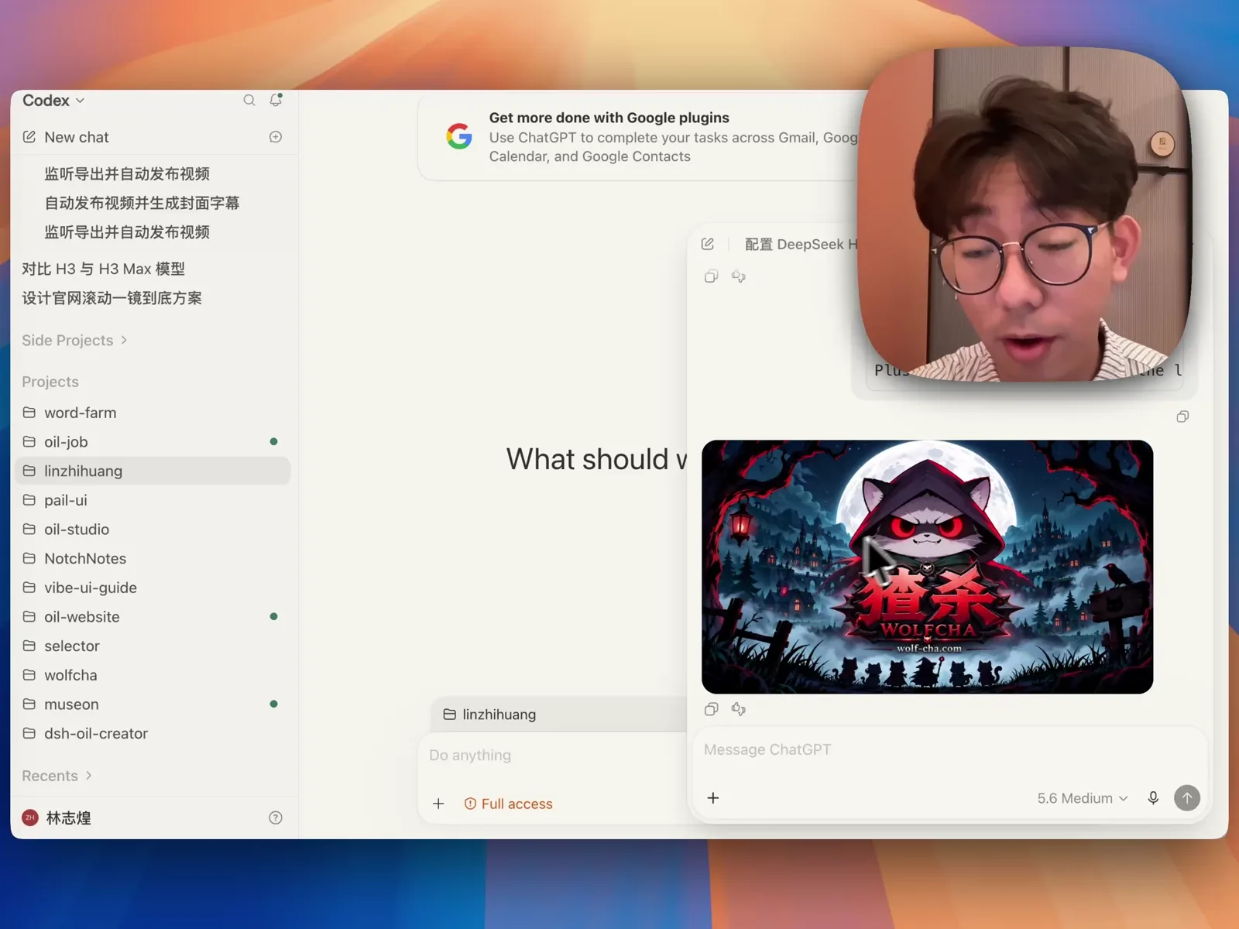Click the linzhihuang project chip above input
The image size is (1239, 929).
tap(489, 715)
